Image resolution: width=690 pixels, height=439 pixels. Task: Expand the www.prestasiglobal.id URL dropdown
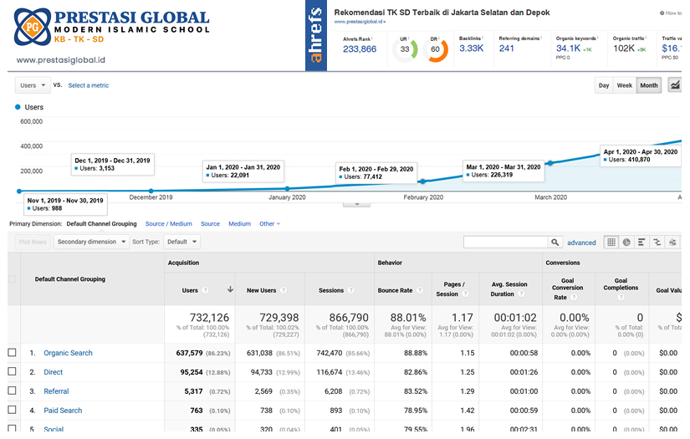click(360, 22)
